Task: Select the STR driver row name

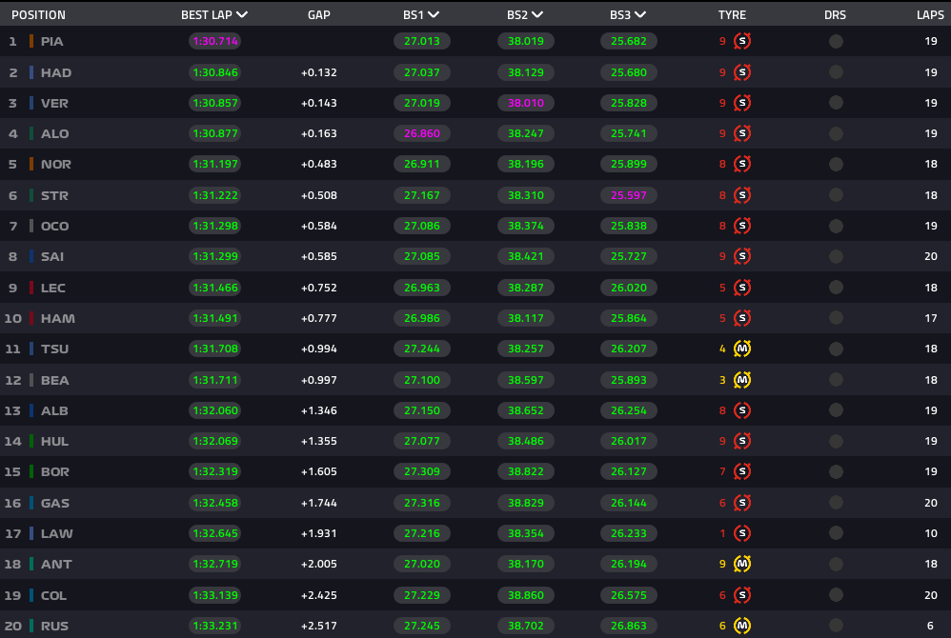Action: click(54, 195)
